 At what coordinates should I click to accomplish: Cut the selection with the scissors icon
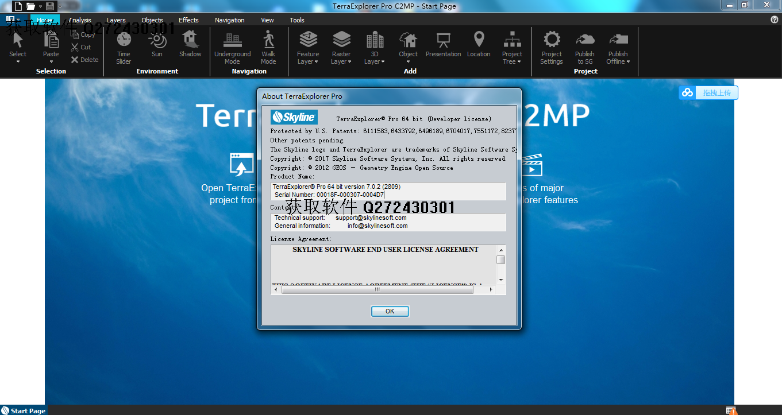click(x=81, y=47)
